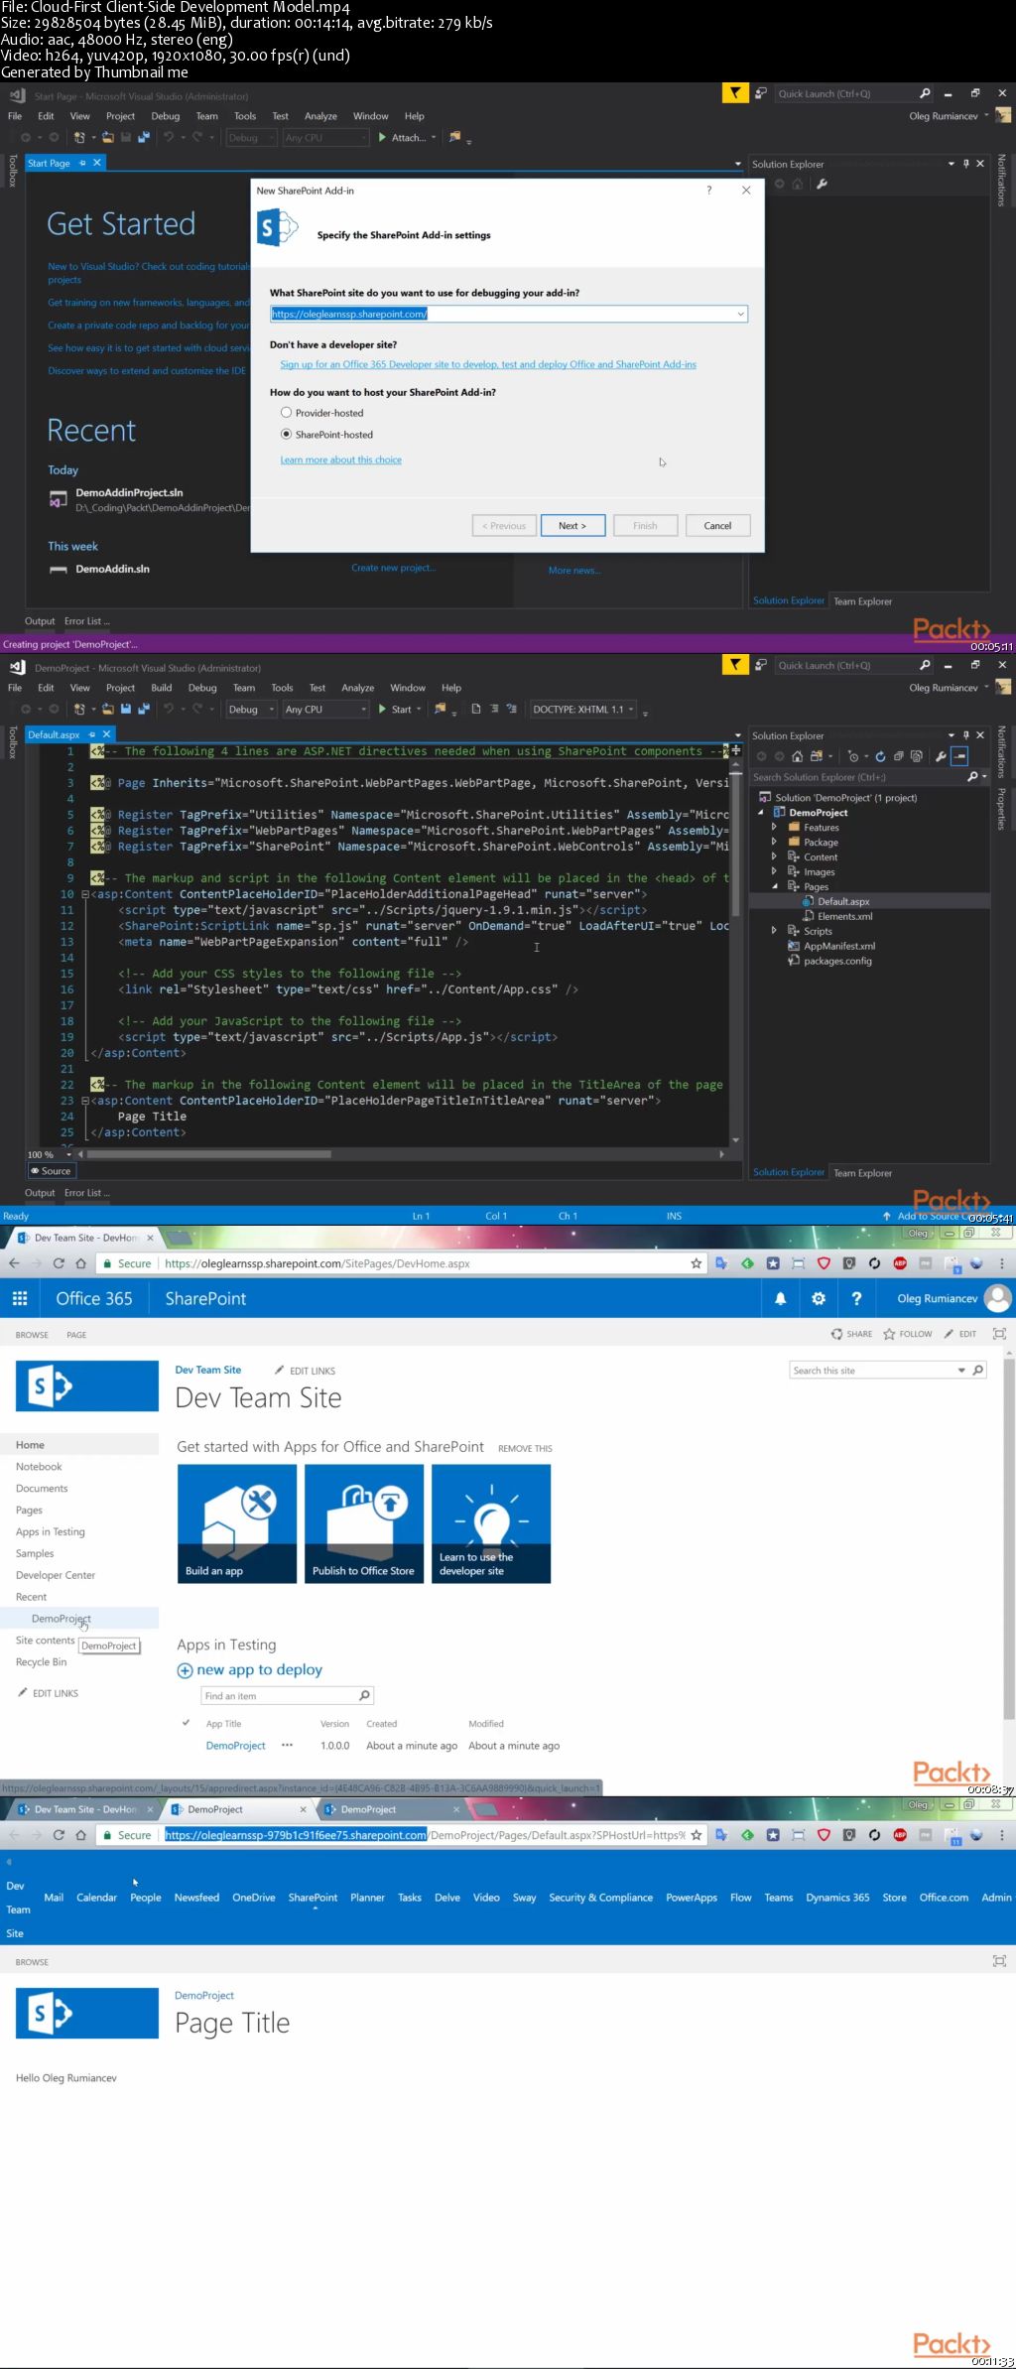Toggle Solution Explorer auto-hide pin in DemoProject window
1016x2369 pixels.
click(965, 735)
